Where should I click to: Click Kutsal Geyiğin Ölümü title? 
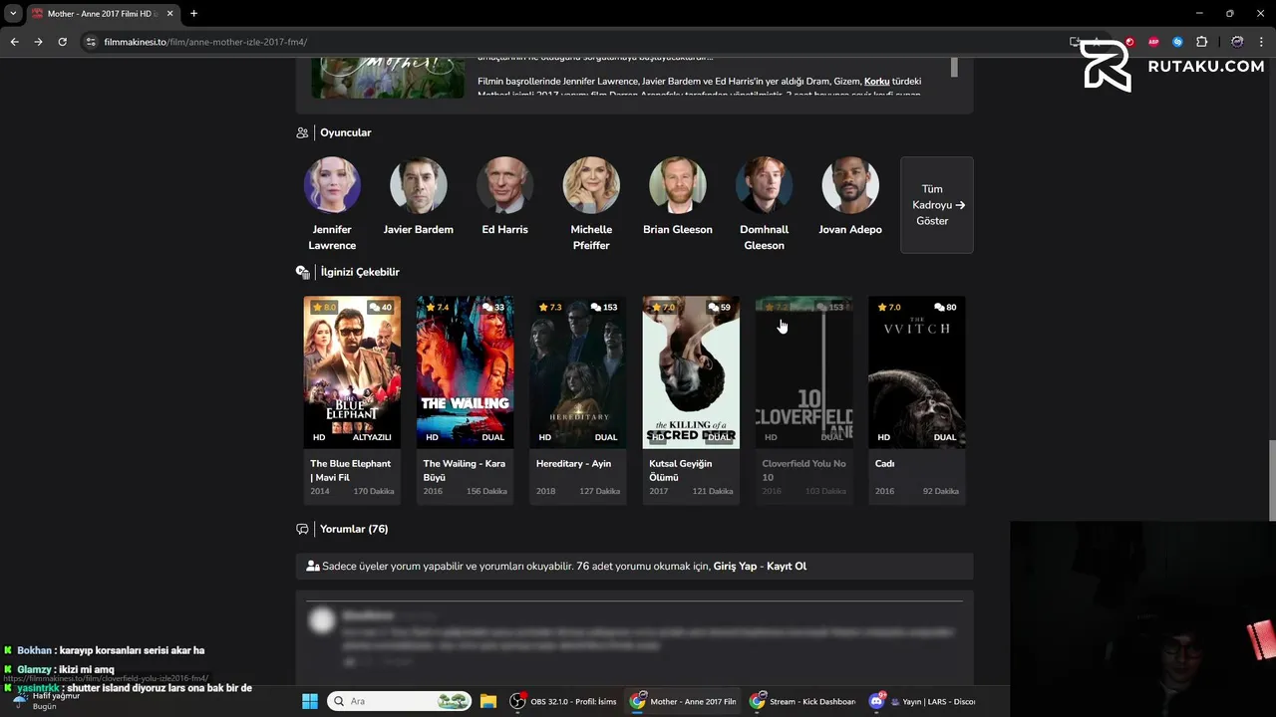(681, 470)
